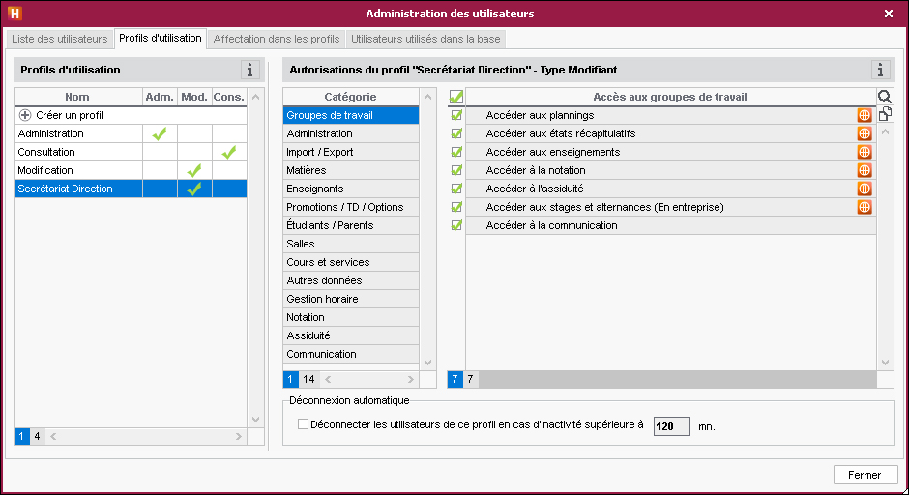Switch to Liste des utilisateurs tab

[60, 39]
